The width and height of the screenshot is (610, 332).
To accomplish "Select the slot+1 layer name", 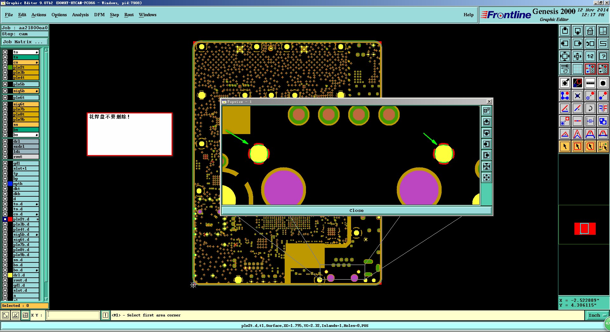I will pos(26,168).
